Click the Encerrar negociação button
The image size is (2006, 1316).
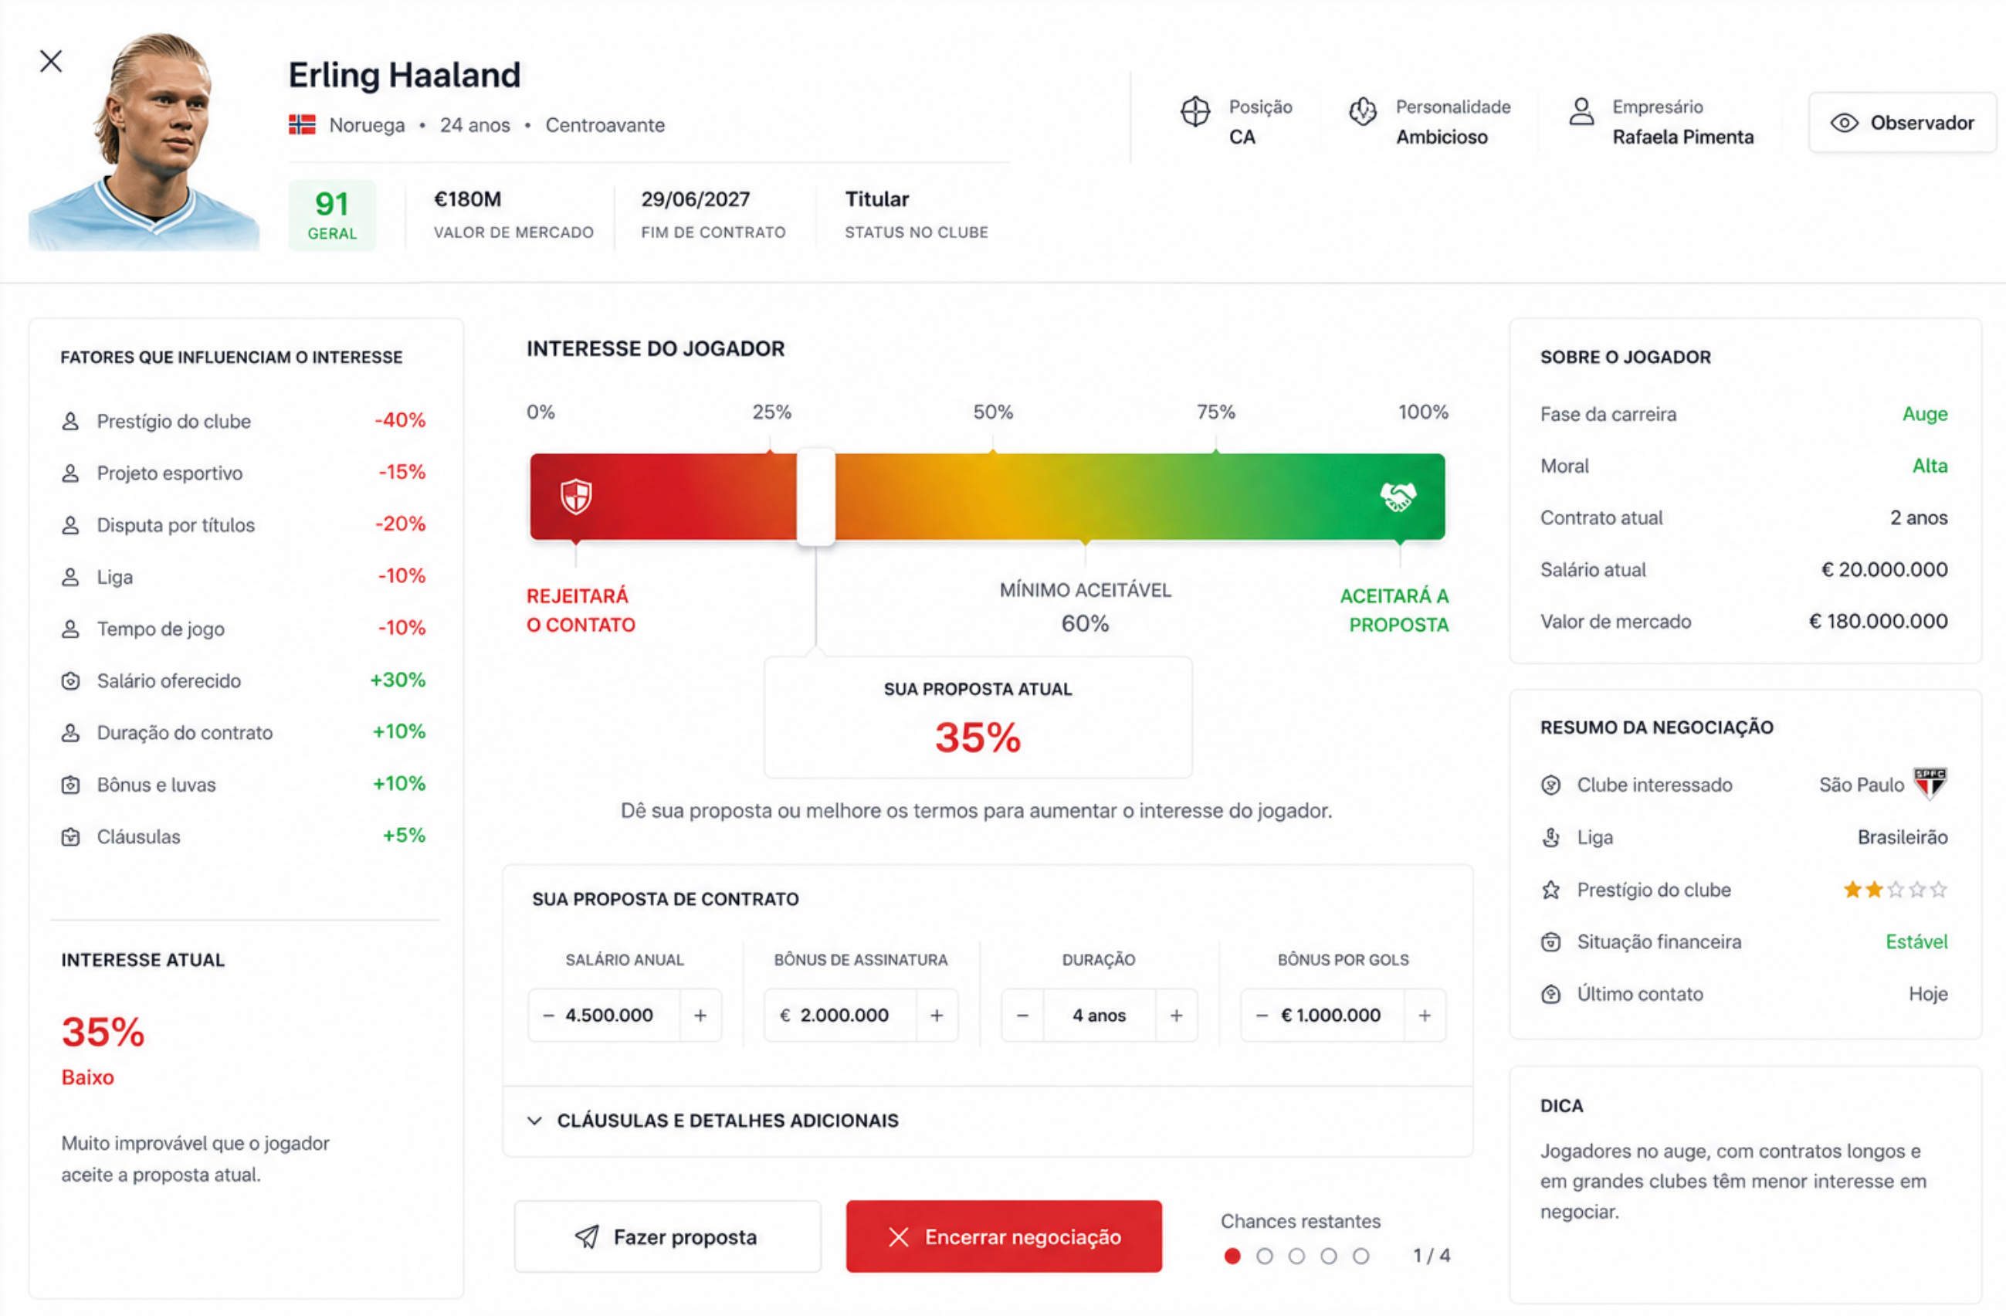coord(1004,1236)
